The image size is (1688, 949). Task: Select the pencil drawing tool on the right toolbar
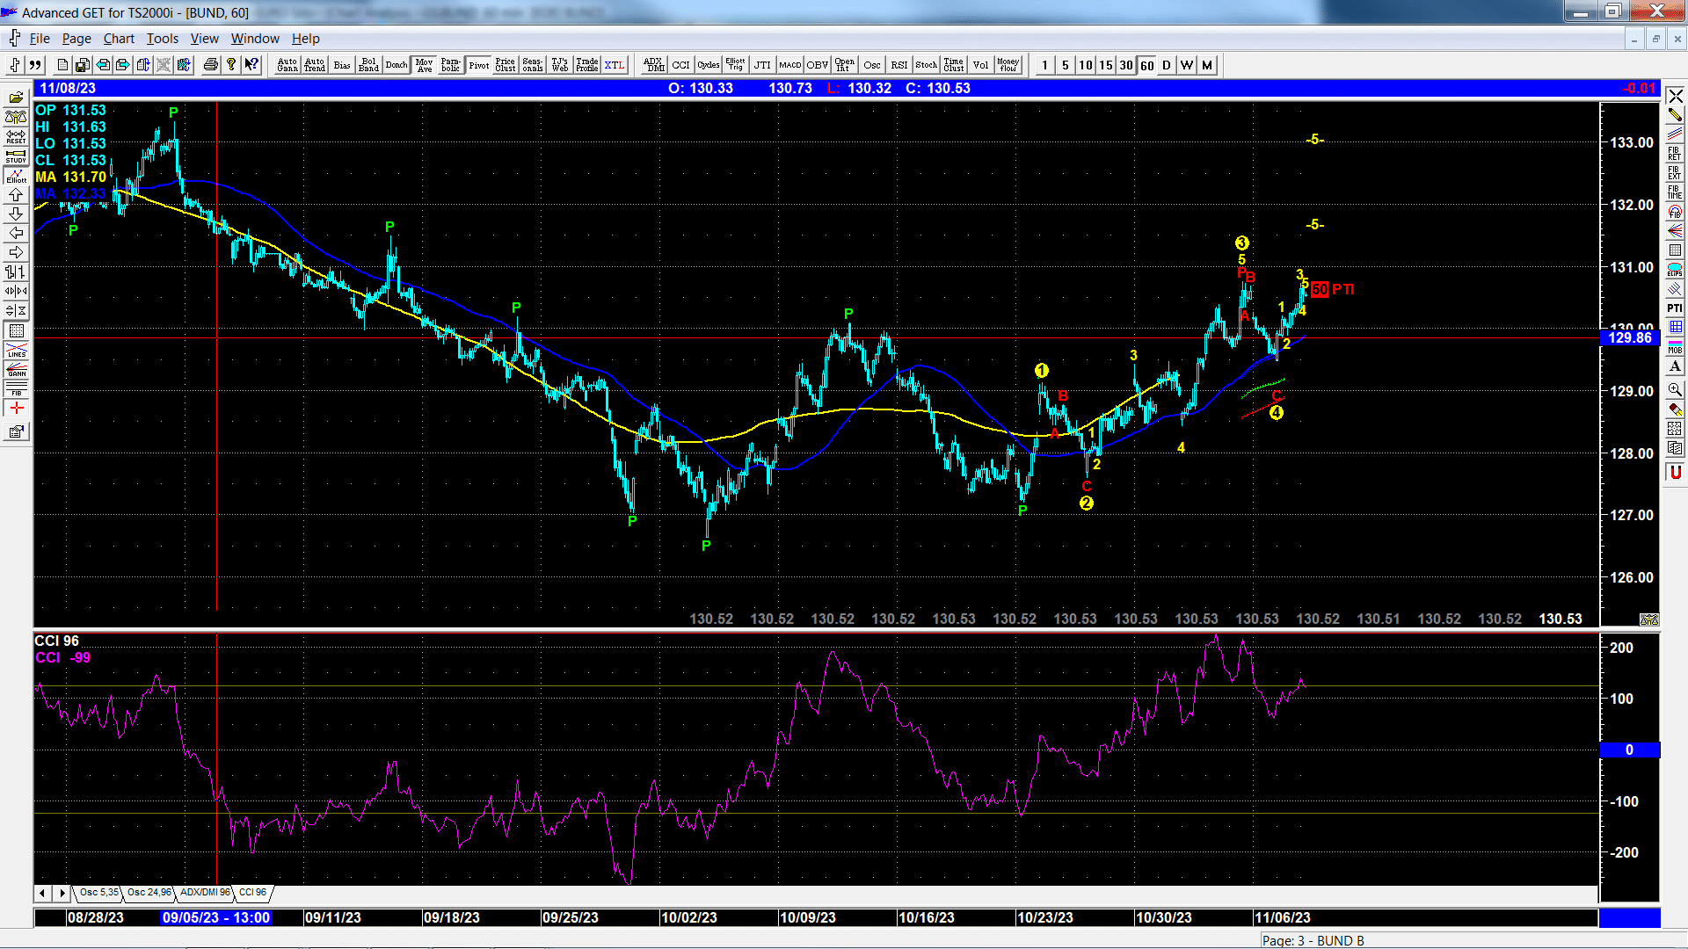(1675, 114)
